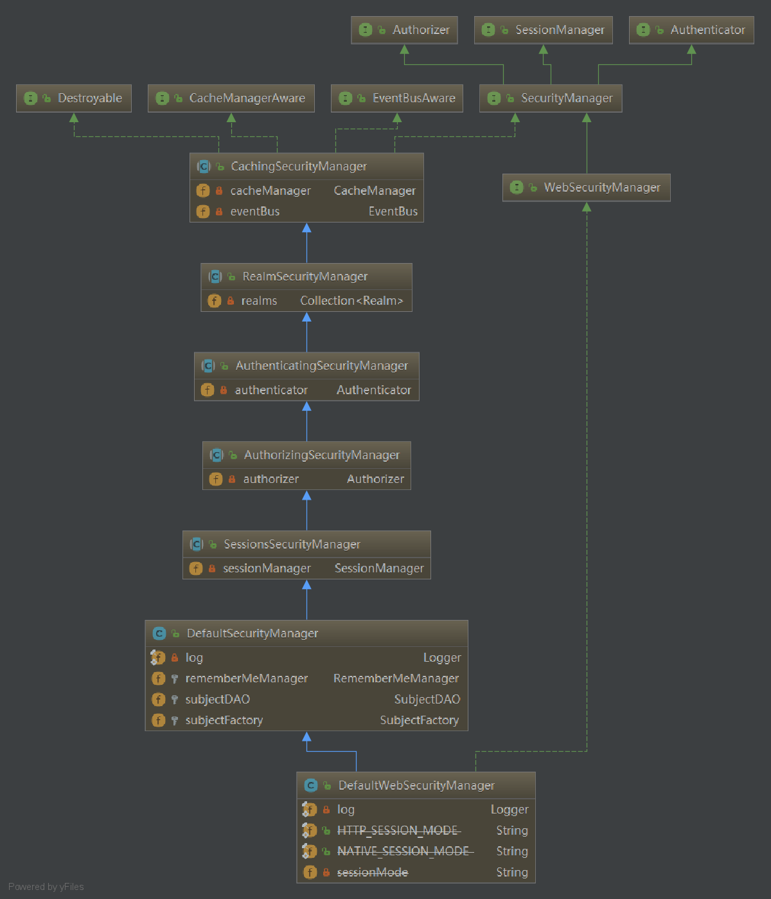Click the protected key icon beside subjectDAO
This screenshot has width=771, height=899.
point(174,700)
